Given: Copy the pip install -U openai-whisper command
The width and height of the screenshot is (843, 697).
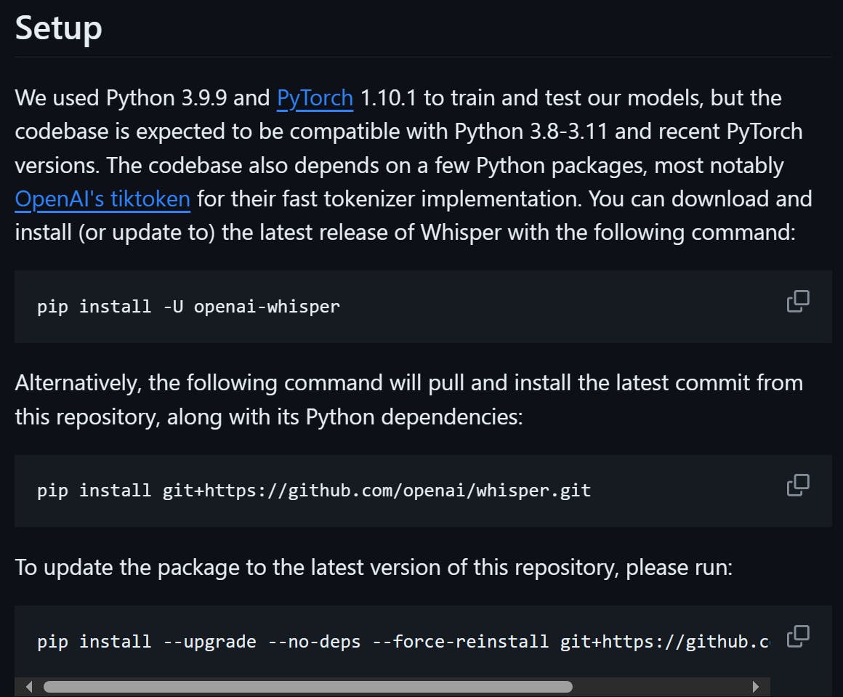Looking at the screenshot, I should pos(798,301).
